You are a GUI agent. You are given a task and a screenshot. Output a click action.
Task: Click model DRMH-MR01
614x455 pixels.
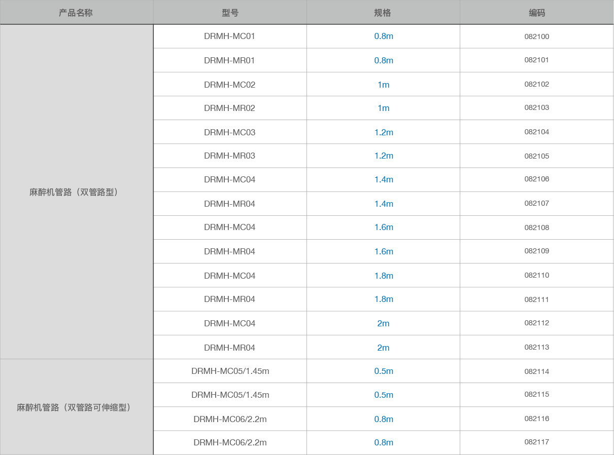(229, 60)
